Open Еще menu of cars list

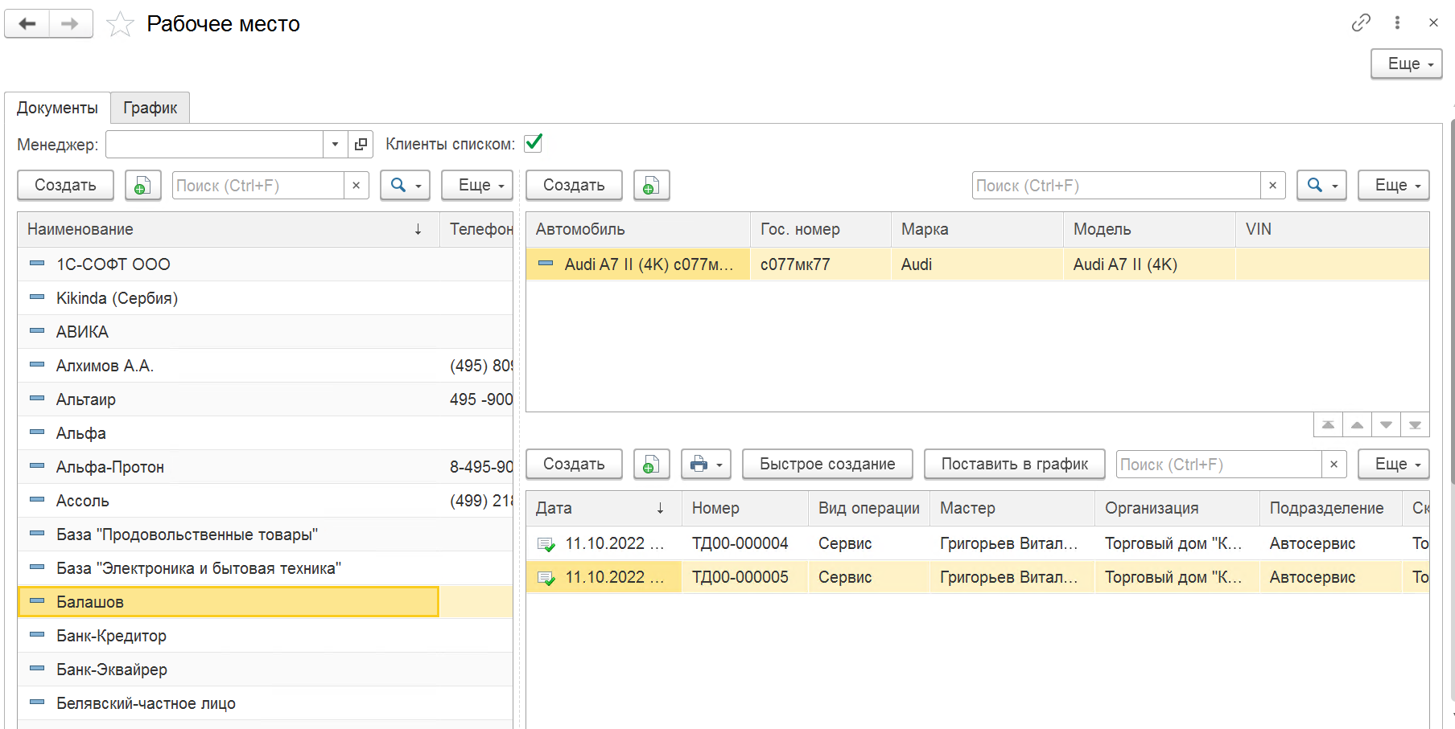click(1394, 186)
